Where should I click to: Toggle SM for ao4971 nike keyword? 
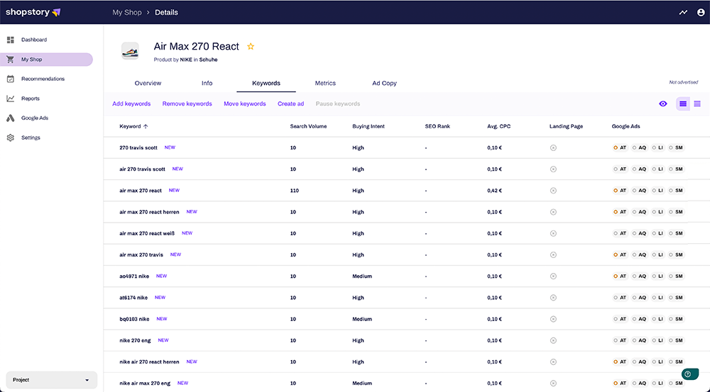(x=675, y=276)
